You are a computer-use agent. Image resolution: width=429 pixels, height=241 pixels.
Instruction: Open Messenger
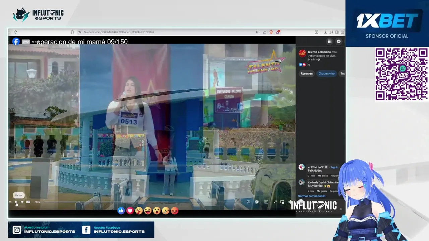pos(339,42)
